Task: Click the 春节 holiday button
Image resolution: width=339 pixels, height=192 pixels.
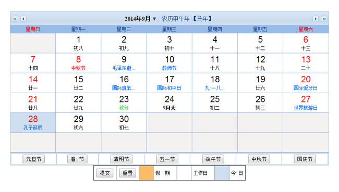Action: [x=77, y=159]
